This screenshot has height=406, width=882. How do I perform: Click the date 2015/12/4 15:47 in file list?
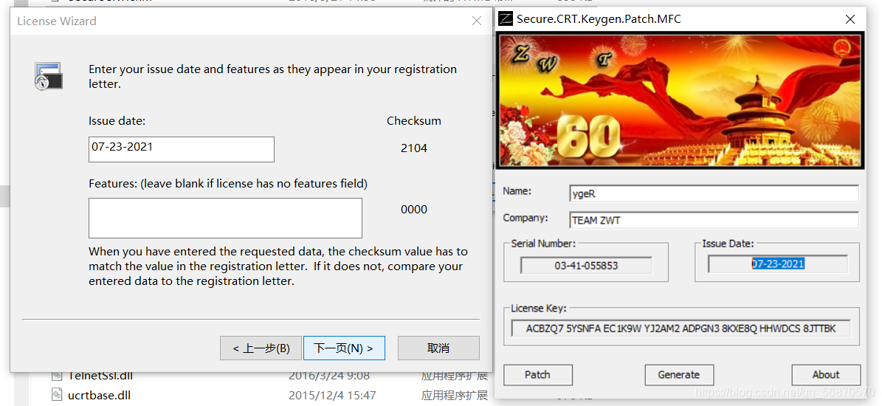click(332, 395)
